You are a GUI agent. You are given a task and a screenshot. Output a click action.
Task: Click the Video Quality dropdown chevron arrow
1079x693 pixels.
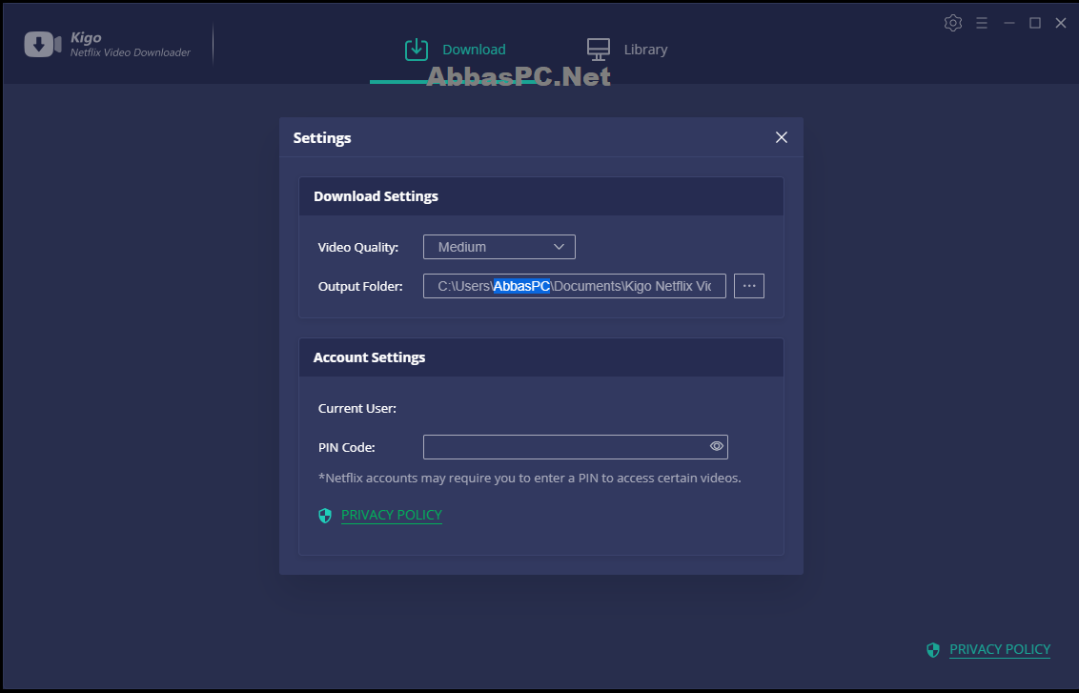pos(559,247)
